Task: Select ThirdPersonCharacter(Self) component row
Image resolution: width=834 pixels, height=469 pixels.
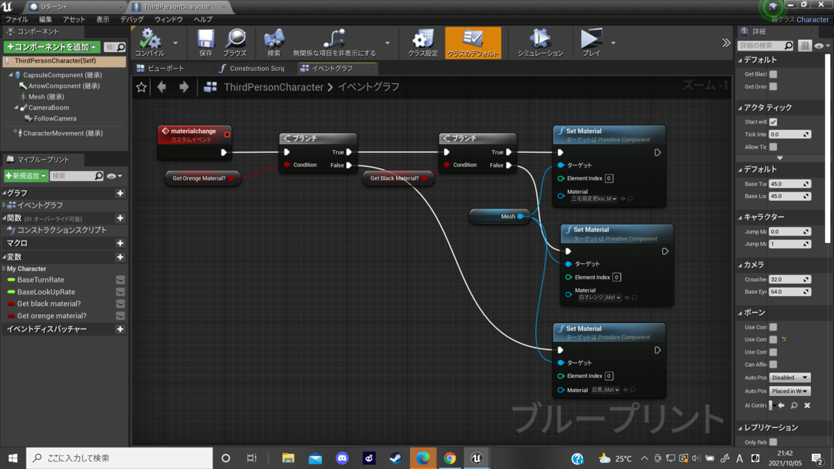Action: pyautogui.click(x=64, y=61)
